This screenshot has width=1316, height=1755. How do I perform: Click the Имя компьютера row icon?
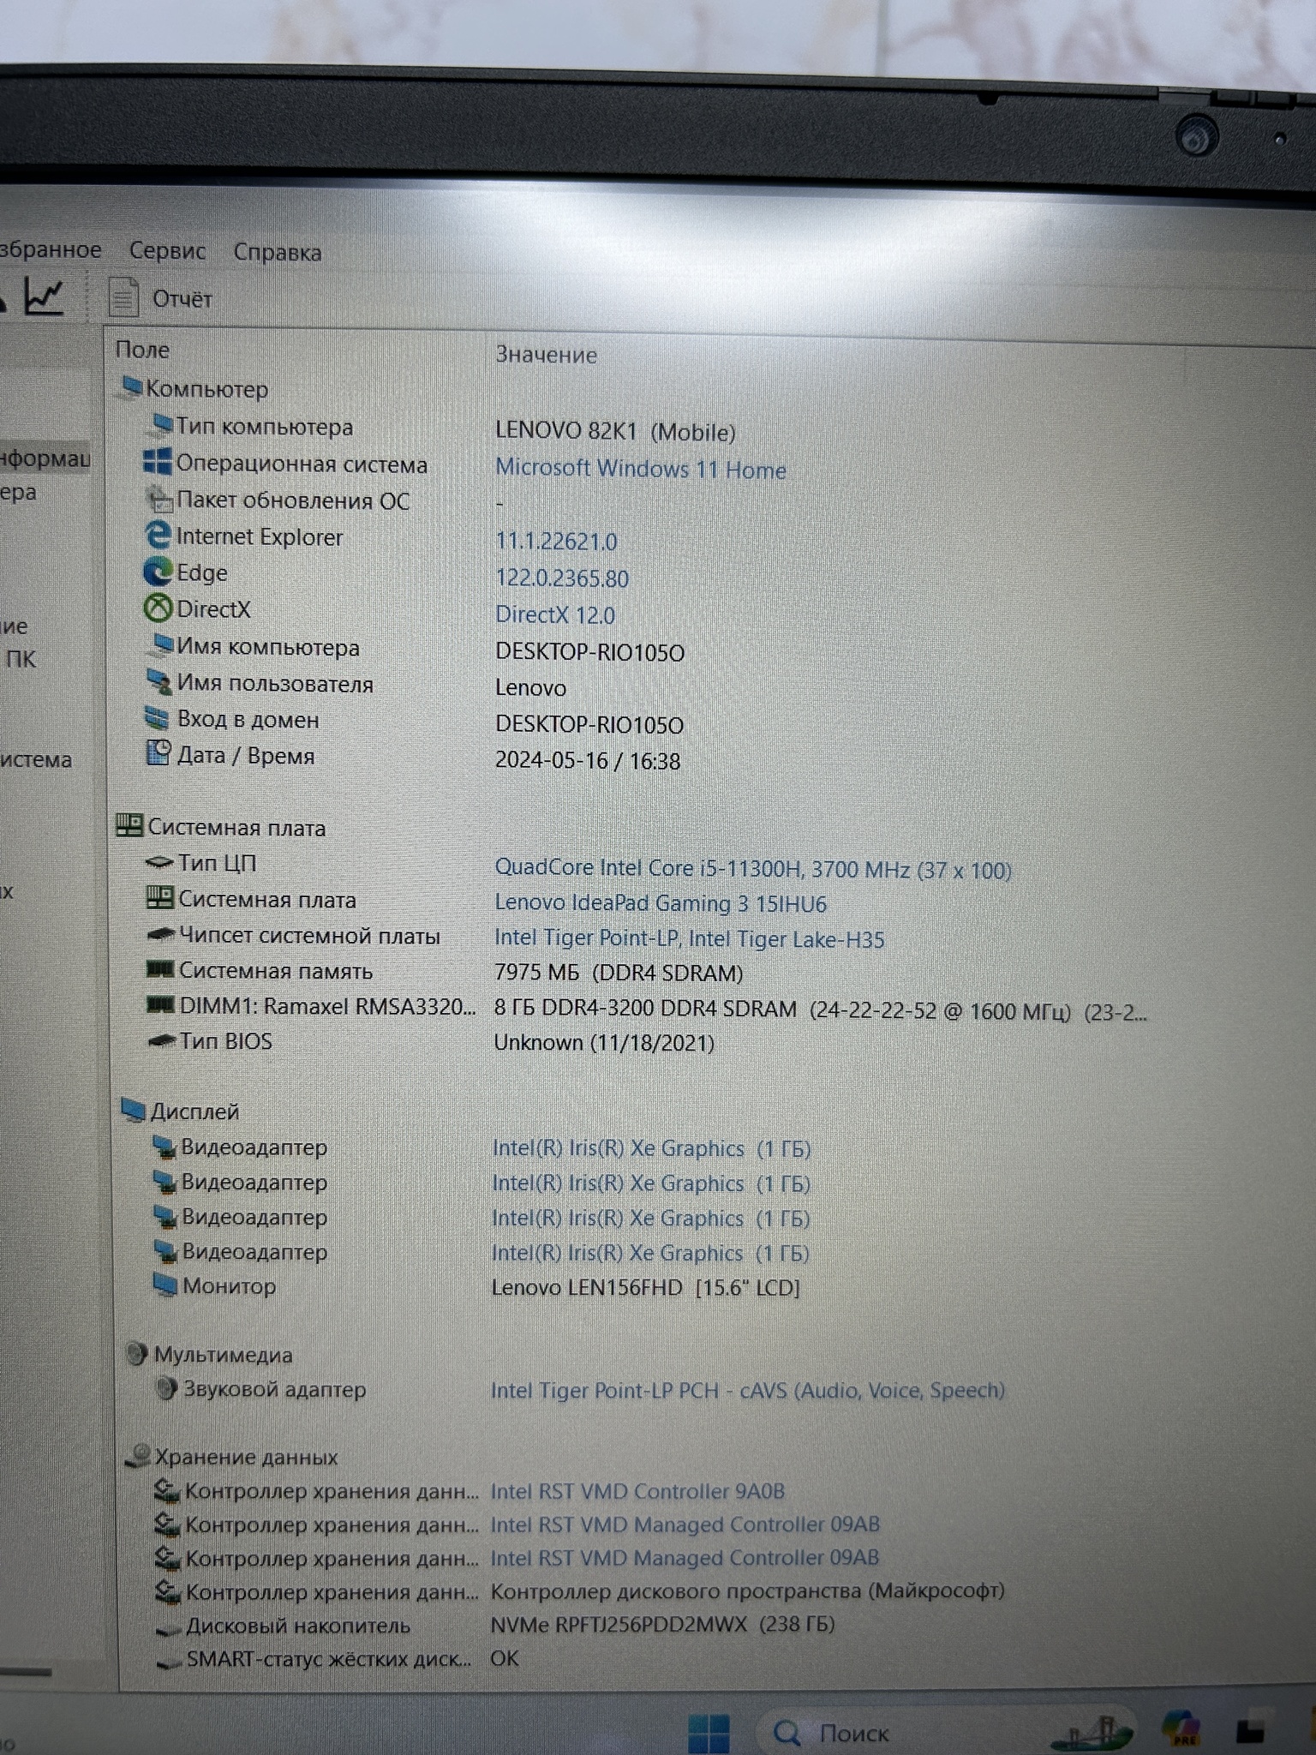pos(160,645)
